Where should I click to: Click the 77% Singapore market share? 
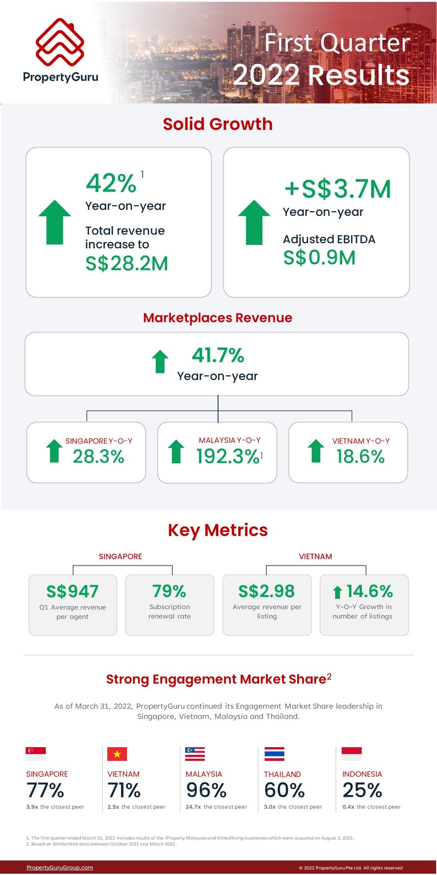(x=45, y=790)
